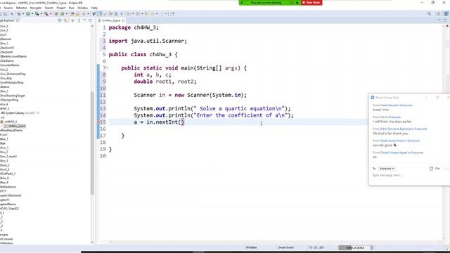Select 3BankAccountDemo project in tree

click(13, 56)
